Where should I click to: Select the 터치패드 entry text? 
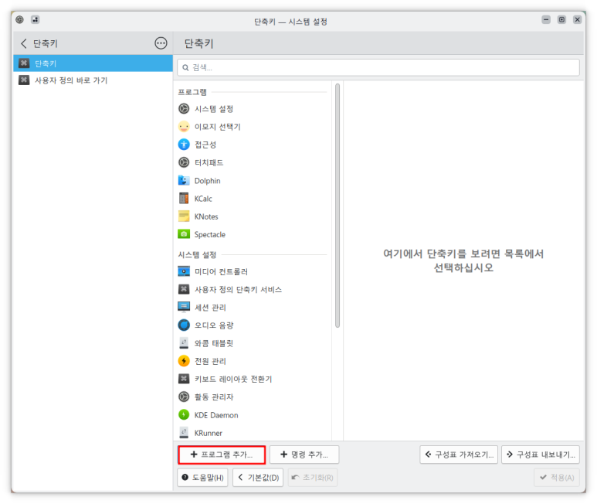209,162
